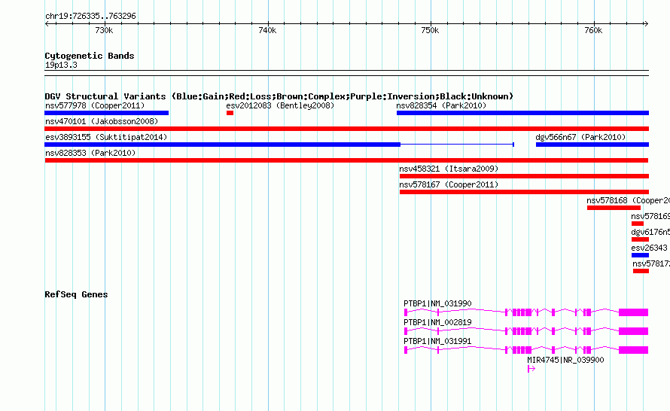Viewport: 670px width, 411px height.
Task: Click the 'MIR4745|NR_039900' label
Action: click(x=565, y=360)
